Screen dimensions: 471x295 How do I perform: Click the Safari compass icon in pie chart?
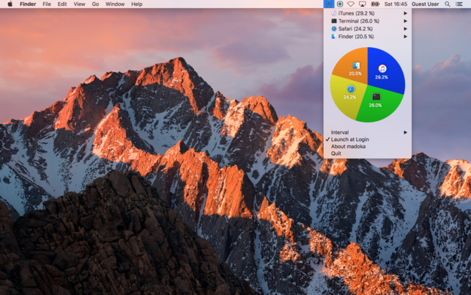pyautogui.click(x=351, y=89)
